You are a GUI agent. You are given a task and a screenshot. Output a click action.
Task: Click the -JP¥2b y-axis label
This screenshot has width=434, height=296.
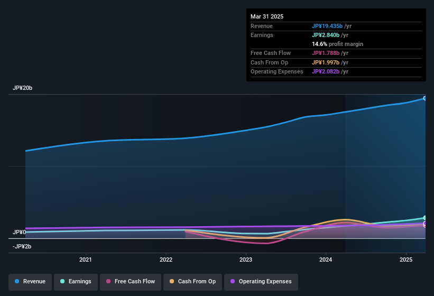(22, 246)
